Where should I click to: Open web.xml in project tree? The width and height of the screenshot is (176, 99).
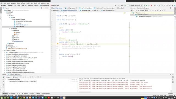[18, 32]
